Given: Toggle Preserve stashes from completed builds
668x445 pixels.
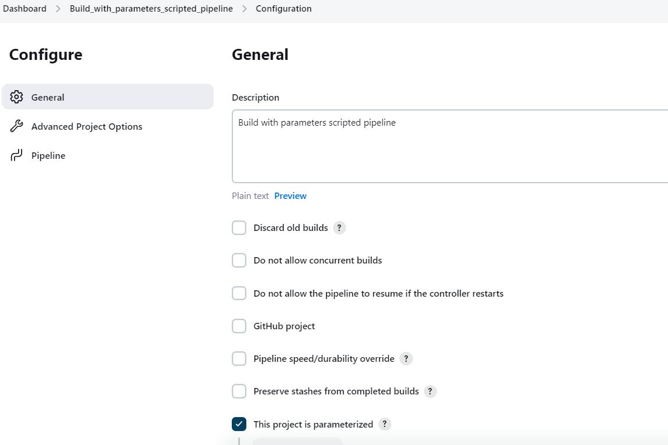Looking at the screenshot, I should tap(239, 391).
